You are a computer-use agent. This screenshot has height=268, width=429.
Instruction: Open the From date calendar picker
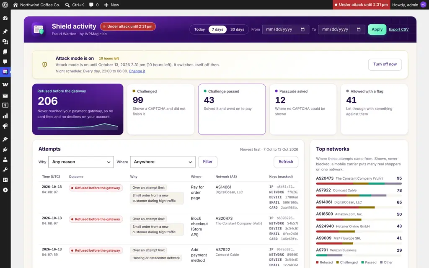302,30
